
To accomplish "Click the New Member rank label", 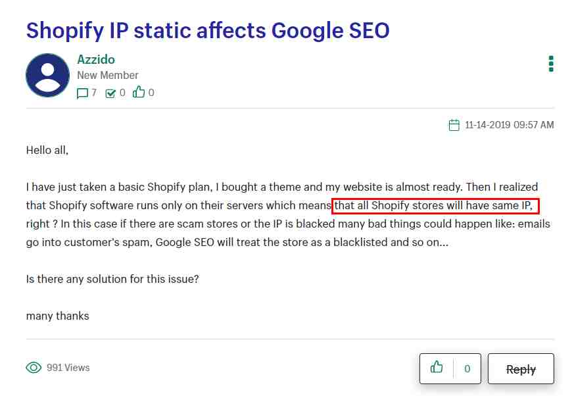I will pyautogui.click(x=108, y=75).
